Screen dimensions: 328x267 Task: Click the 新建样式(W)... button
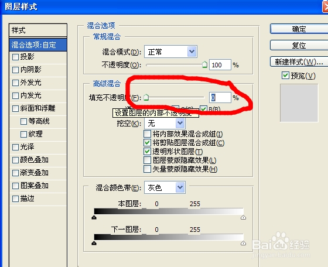299,61
